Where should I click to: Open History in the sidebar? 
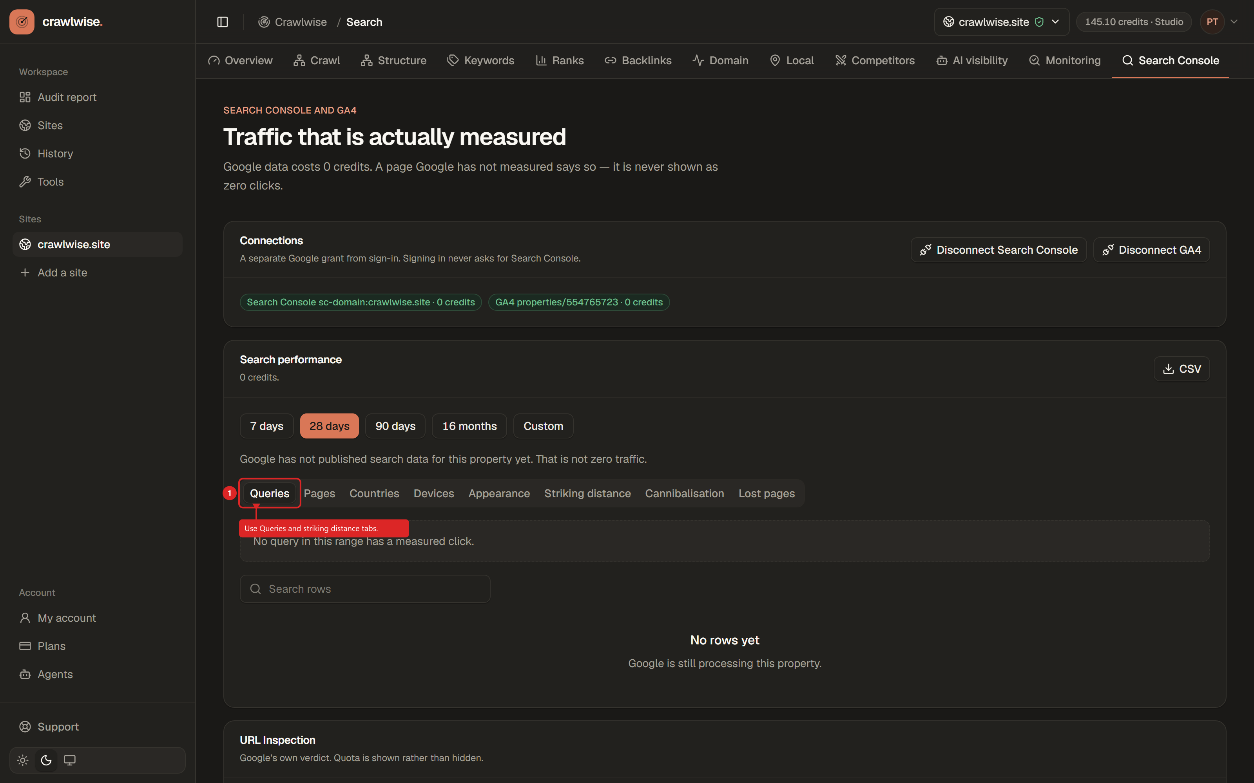coord(98,154)
